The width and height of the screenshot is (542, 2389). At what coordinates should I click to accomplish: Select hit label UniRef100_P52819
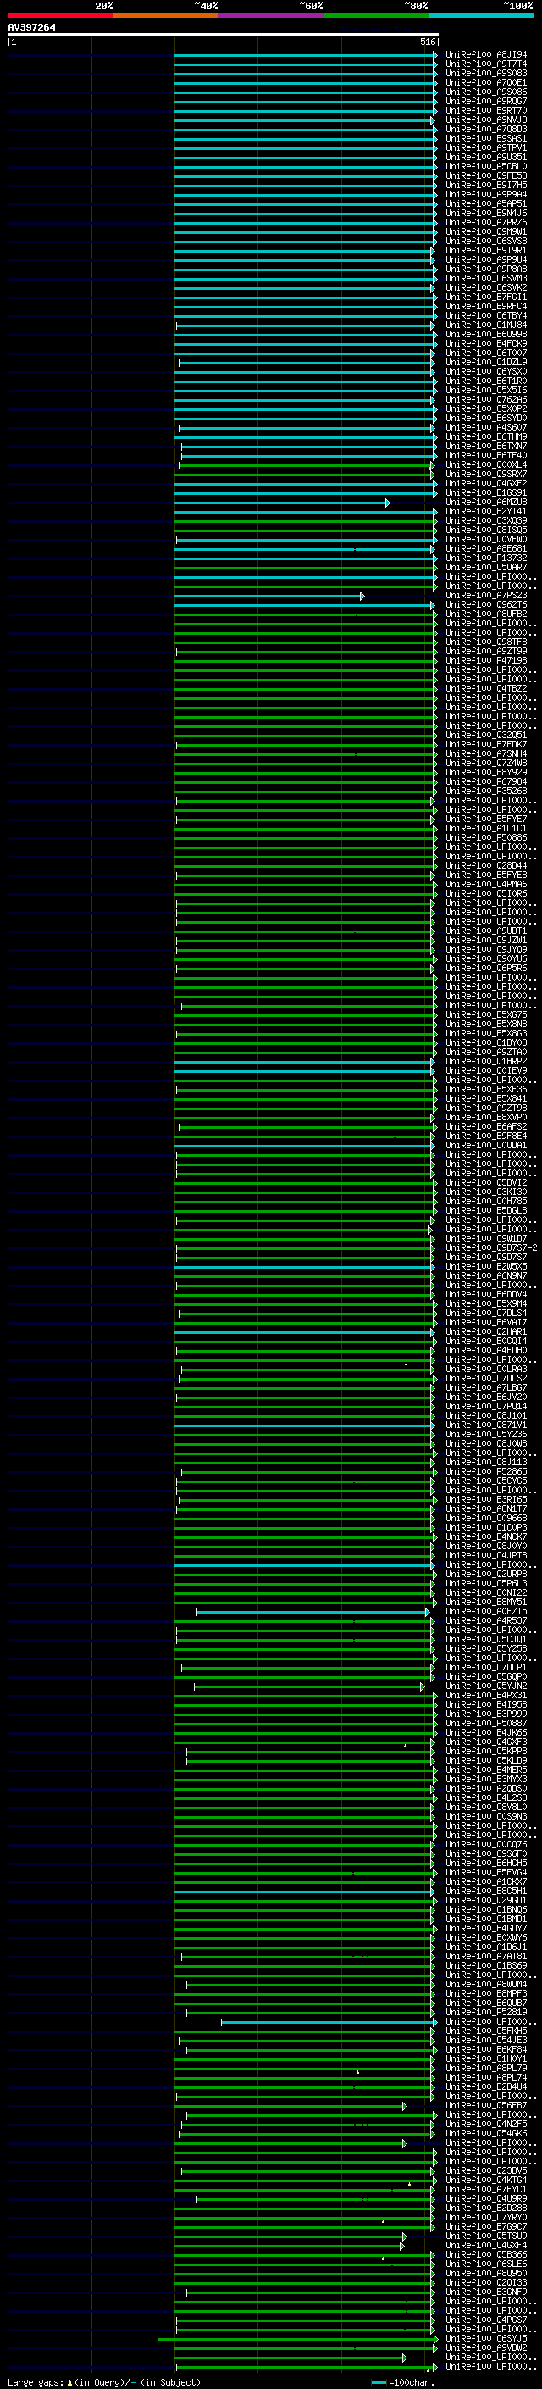click(486, 2013)
